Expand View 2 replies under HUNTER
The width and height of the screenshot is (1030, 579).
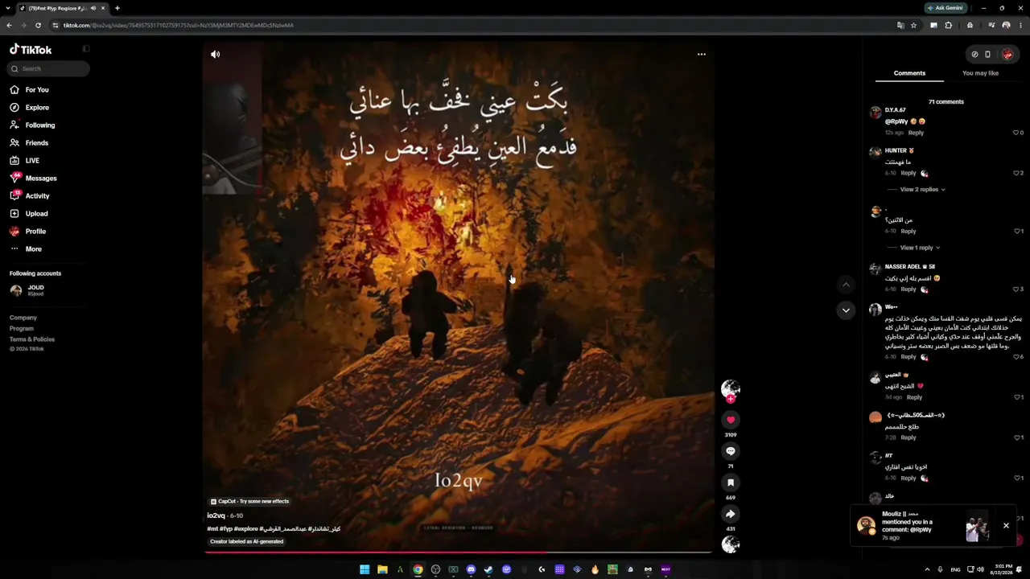[x=922, y=190]
